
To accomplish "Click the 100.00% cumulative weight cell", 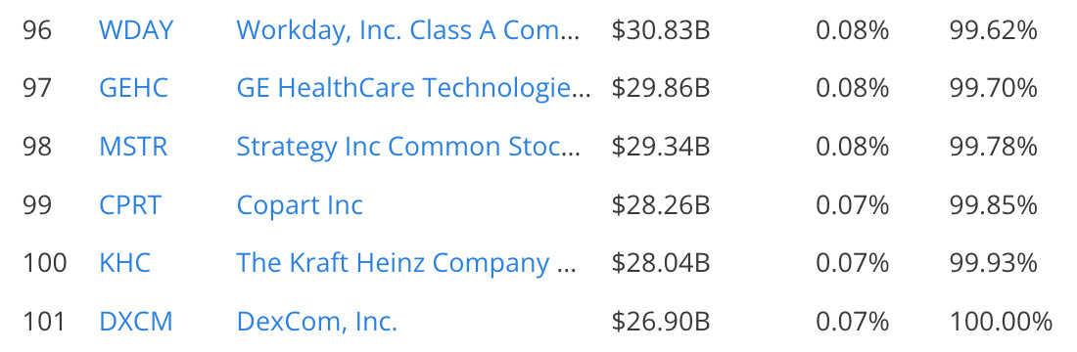I will coord(1001,322).
